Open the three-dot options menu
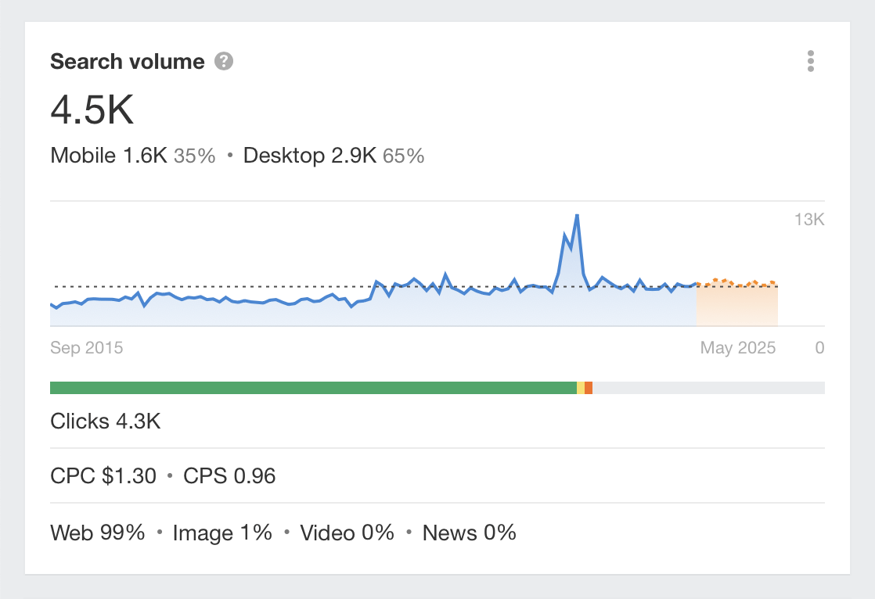Image resolution: width=875 pixels, height=599 pixels. [x=811, y=61]
